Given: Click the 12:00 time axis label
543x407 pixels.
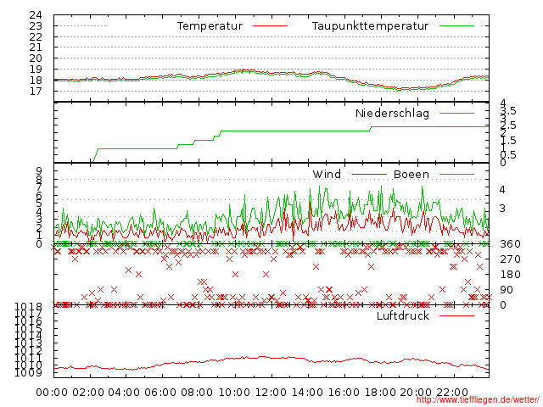Looking at the screenshot, I should [271, 393].
